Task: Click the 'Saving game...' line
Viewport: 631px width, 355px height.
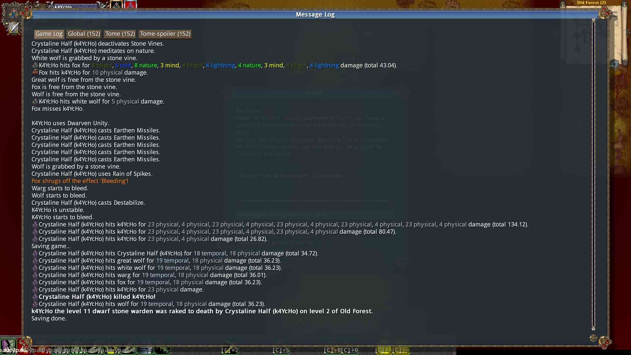Action: [51, 246]
